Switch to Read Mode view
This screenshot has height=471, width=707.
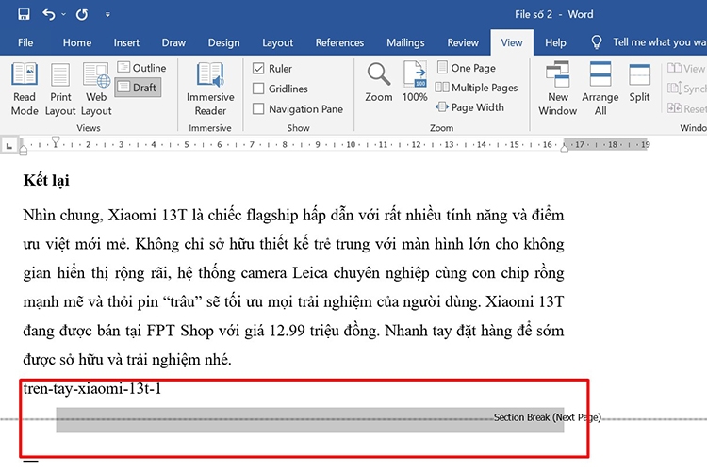point(25,89)
